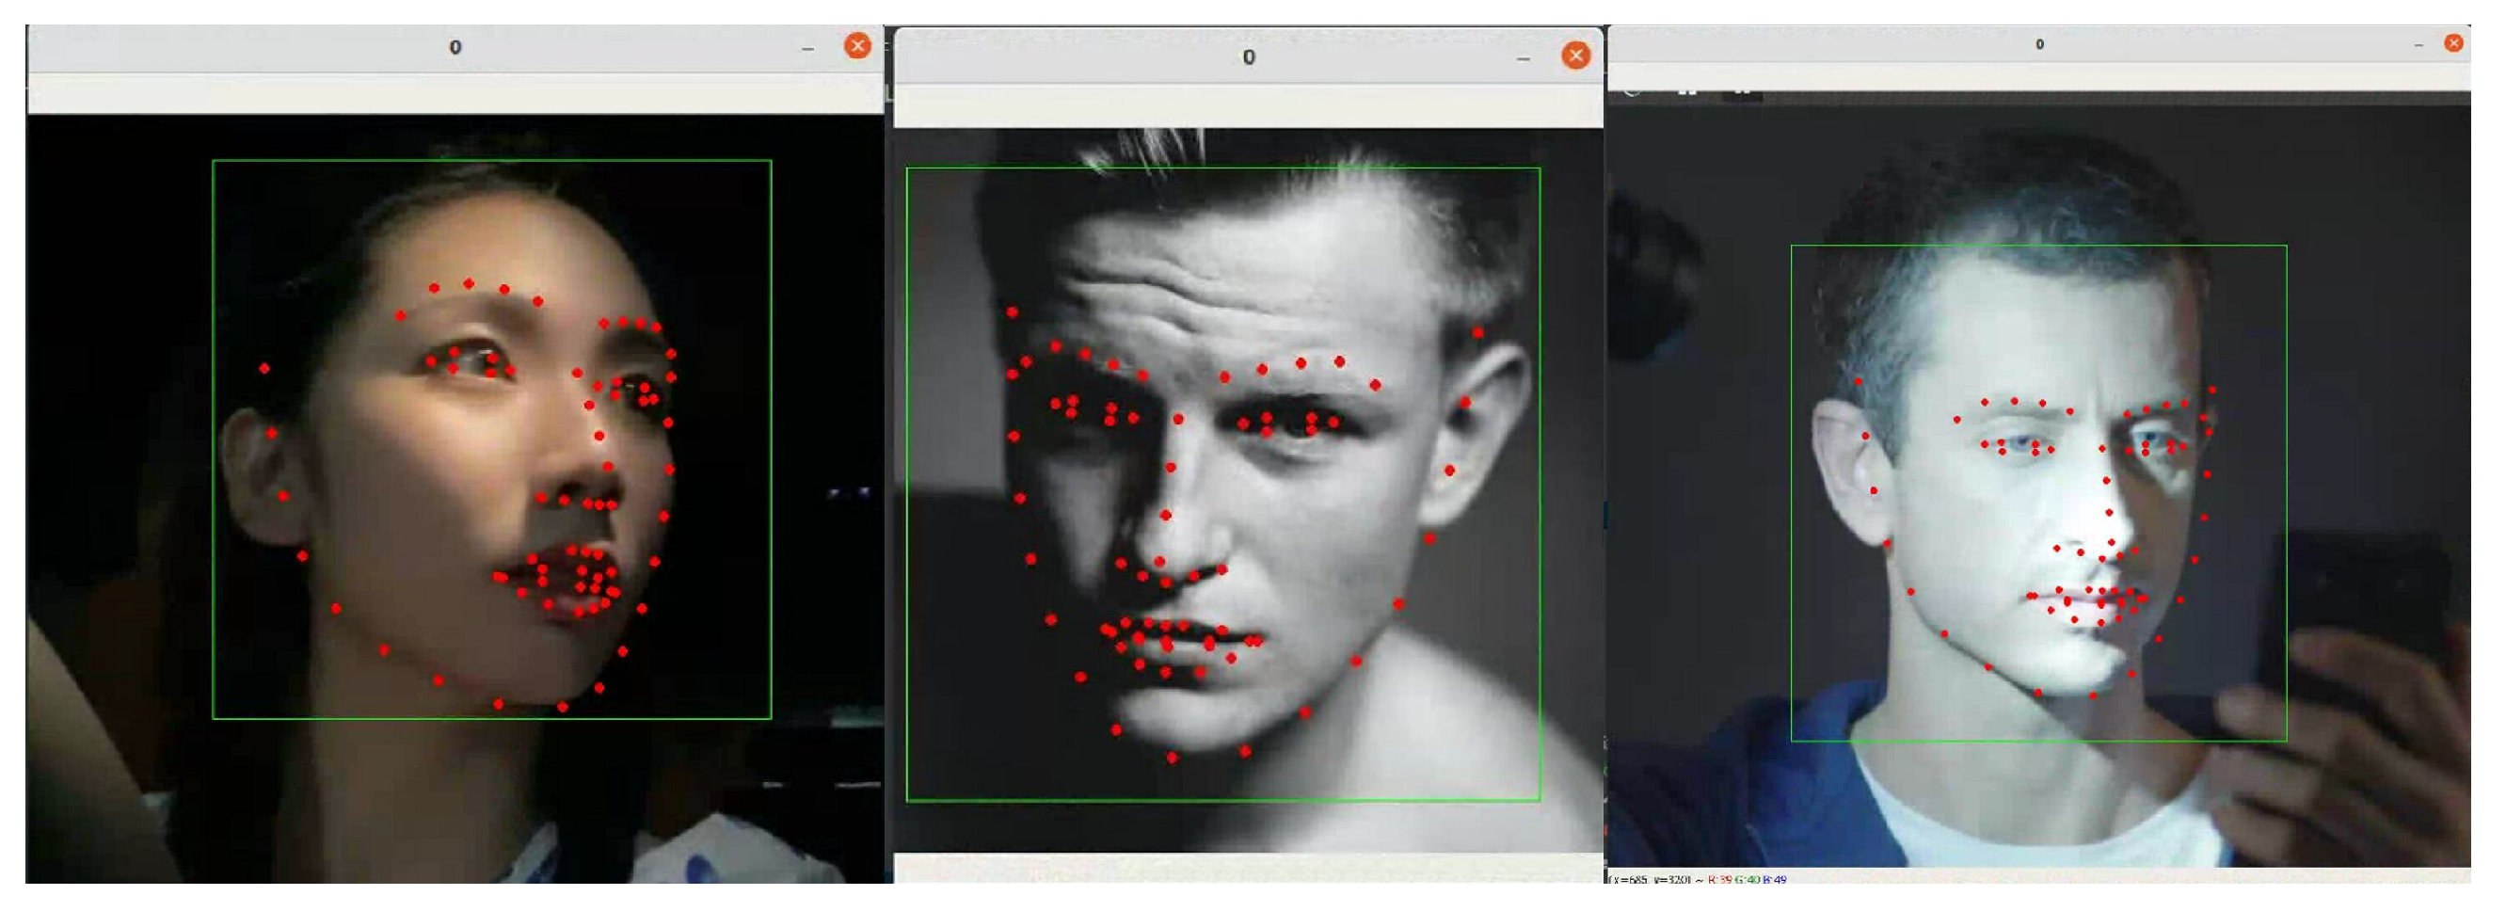Click the x/y coordinate readout in status bar
2506x911 pixels.
click(1650, 880)
